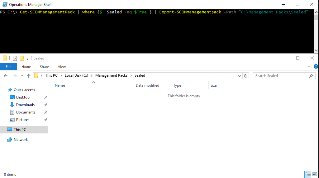Image resolution: width=319 pixels, height=178 pixels.
Task: Click the pin icon beside Documents
Action: coord(46,112)
